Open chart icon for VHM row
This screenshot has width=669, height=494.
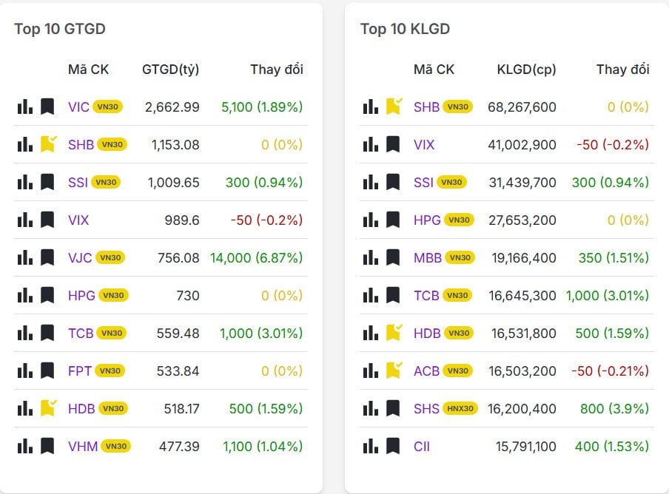click(x=24, y=446)
